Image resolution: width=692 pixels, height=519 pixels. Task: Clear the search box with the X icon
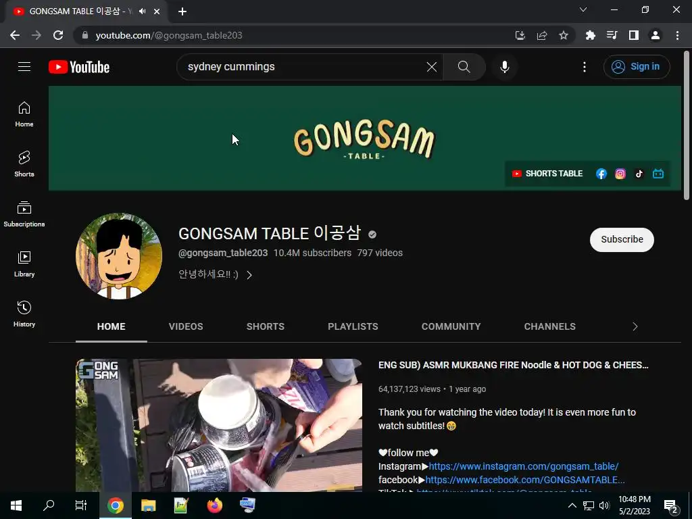point(432,67)
